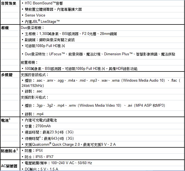Click the HTC BoomSound™音響 line
This screenshot has width=185, height=171.
44,3
